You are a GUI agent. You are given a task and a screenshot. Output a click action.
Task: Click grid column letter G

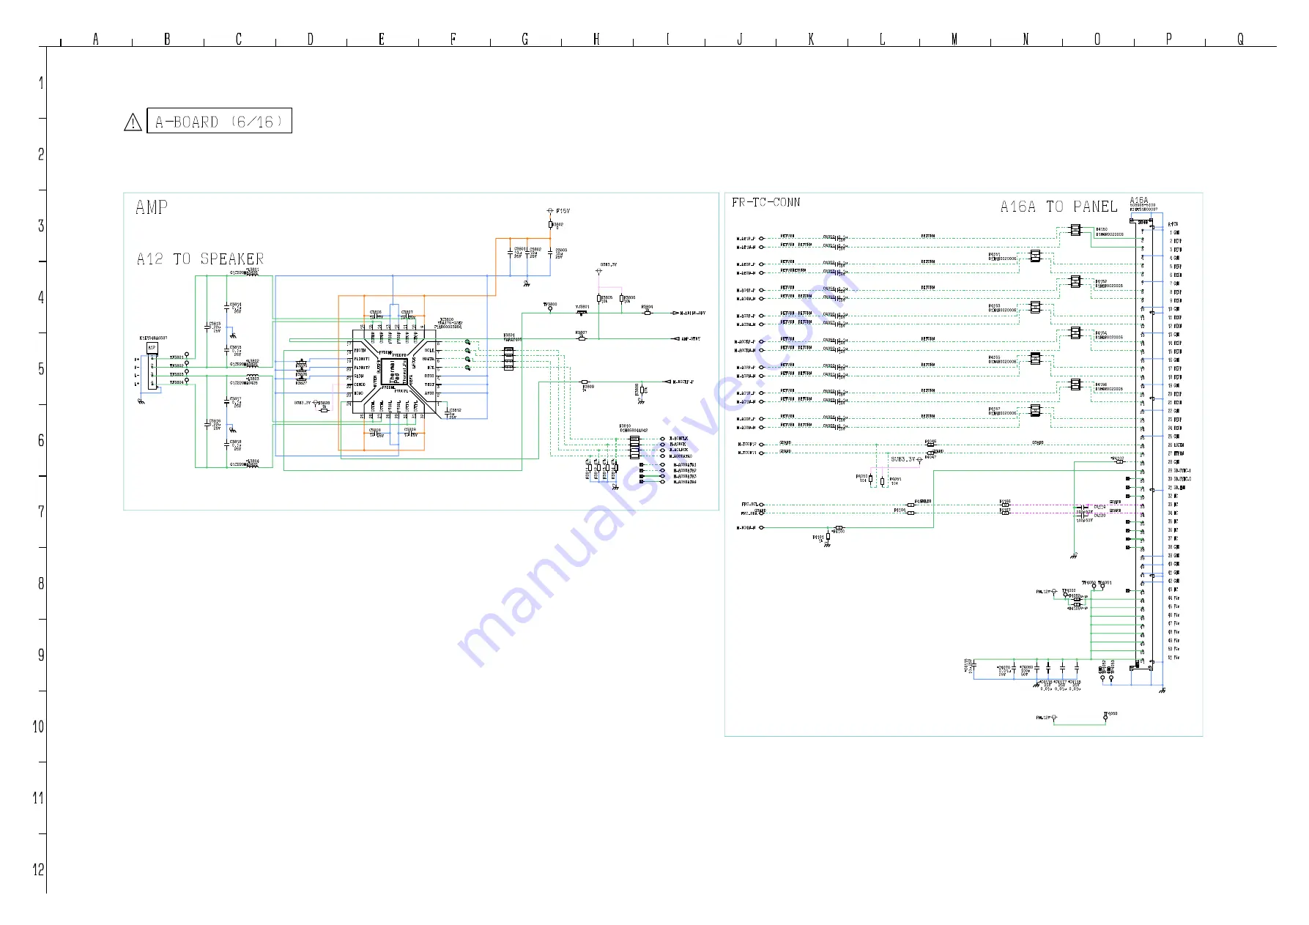click(524, 39)
